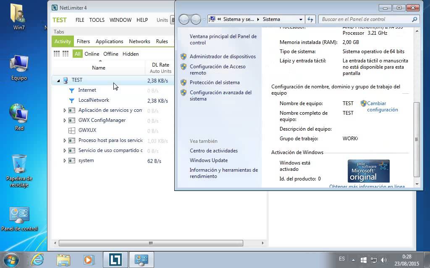Image resolution: width=430 pixels, height=268 pixels.
Task: Open the FILE menu
Action: pos(80,20)
